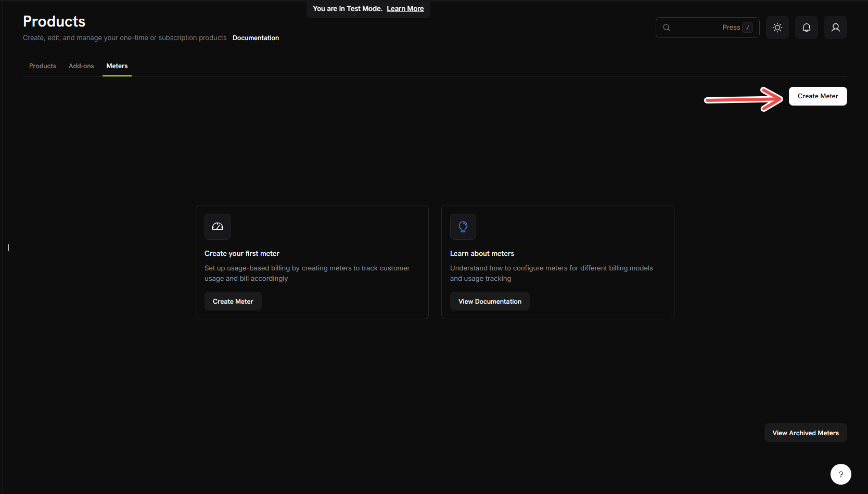Open the user profile icon

tap(836, 28)
